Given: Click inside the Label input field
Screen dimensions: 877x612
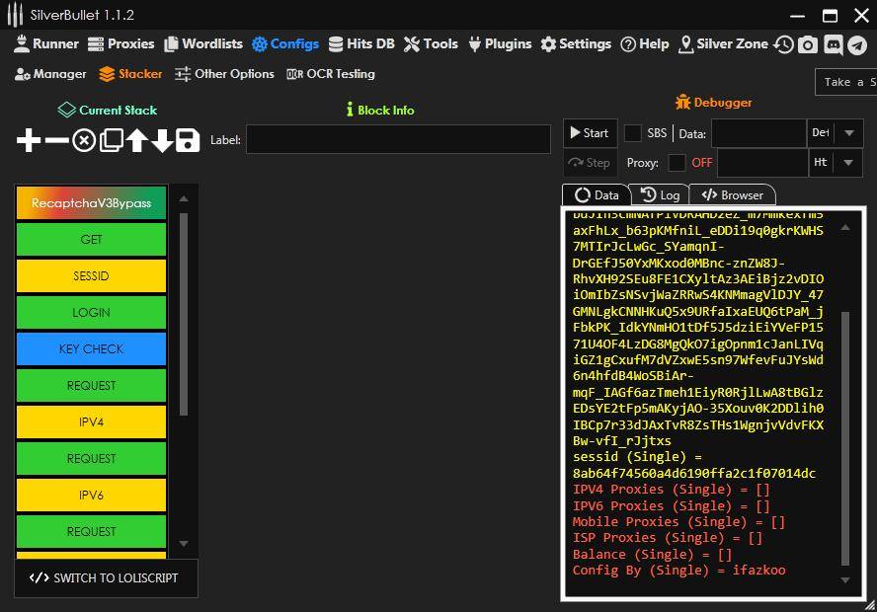Looking at the screenshot, I should click(395, 139).
